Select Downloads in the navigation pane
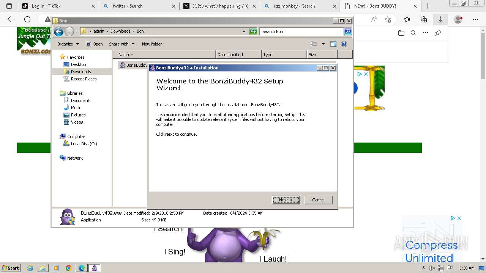 (x=81, y=72)
